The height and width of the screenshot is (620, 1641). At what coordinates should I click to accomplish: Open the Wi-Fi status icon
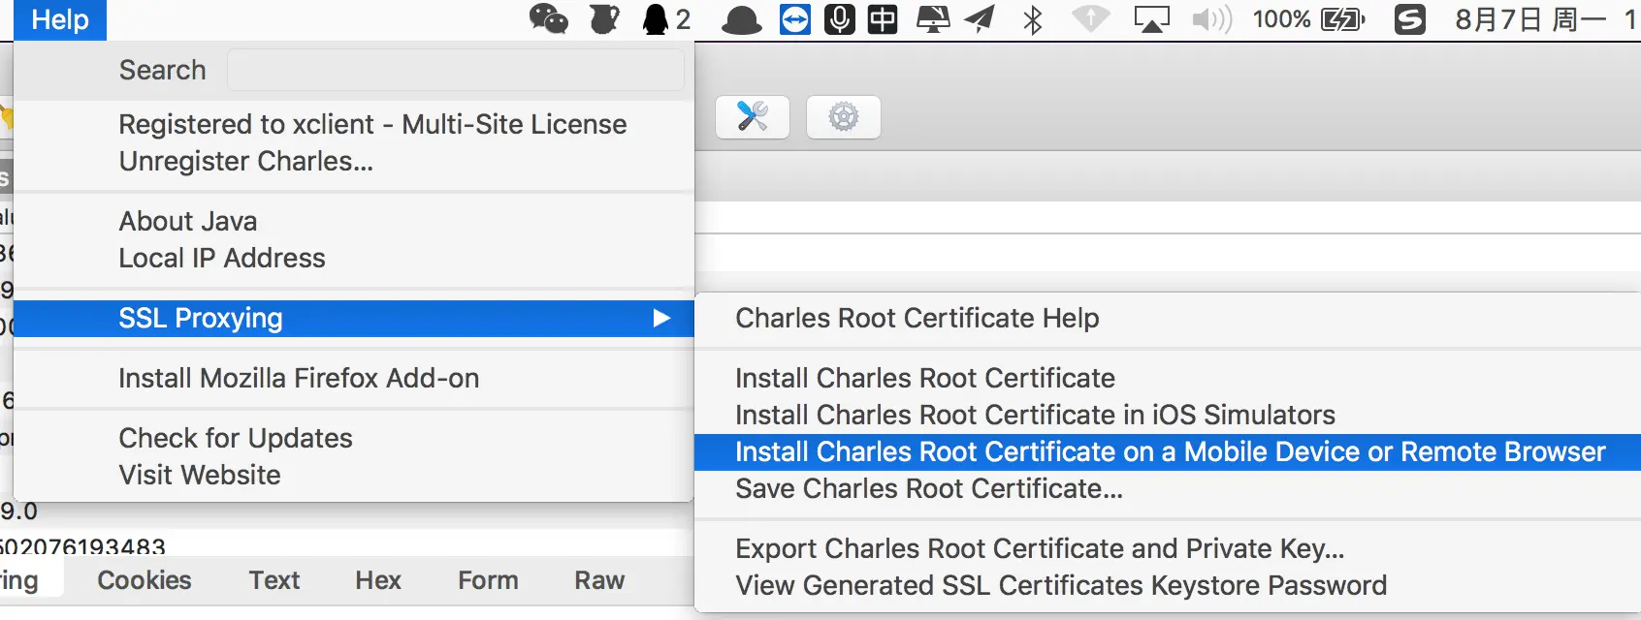click(x=1091, y=19)
